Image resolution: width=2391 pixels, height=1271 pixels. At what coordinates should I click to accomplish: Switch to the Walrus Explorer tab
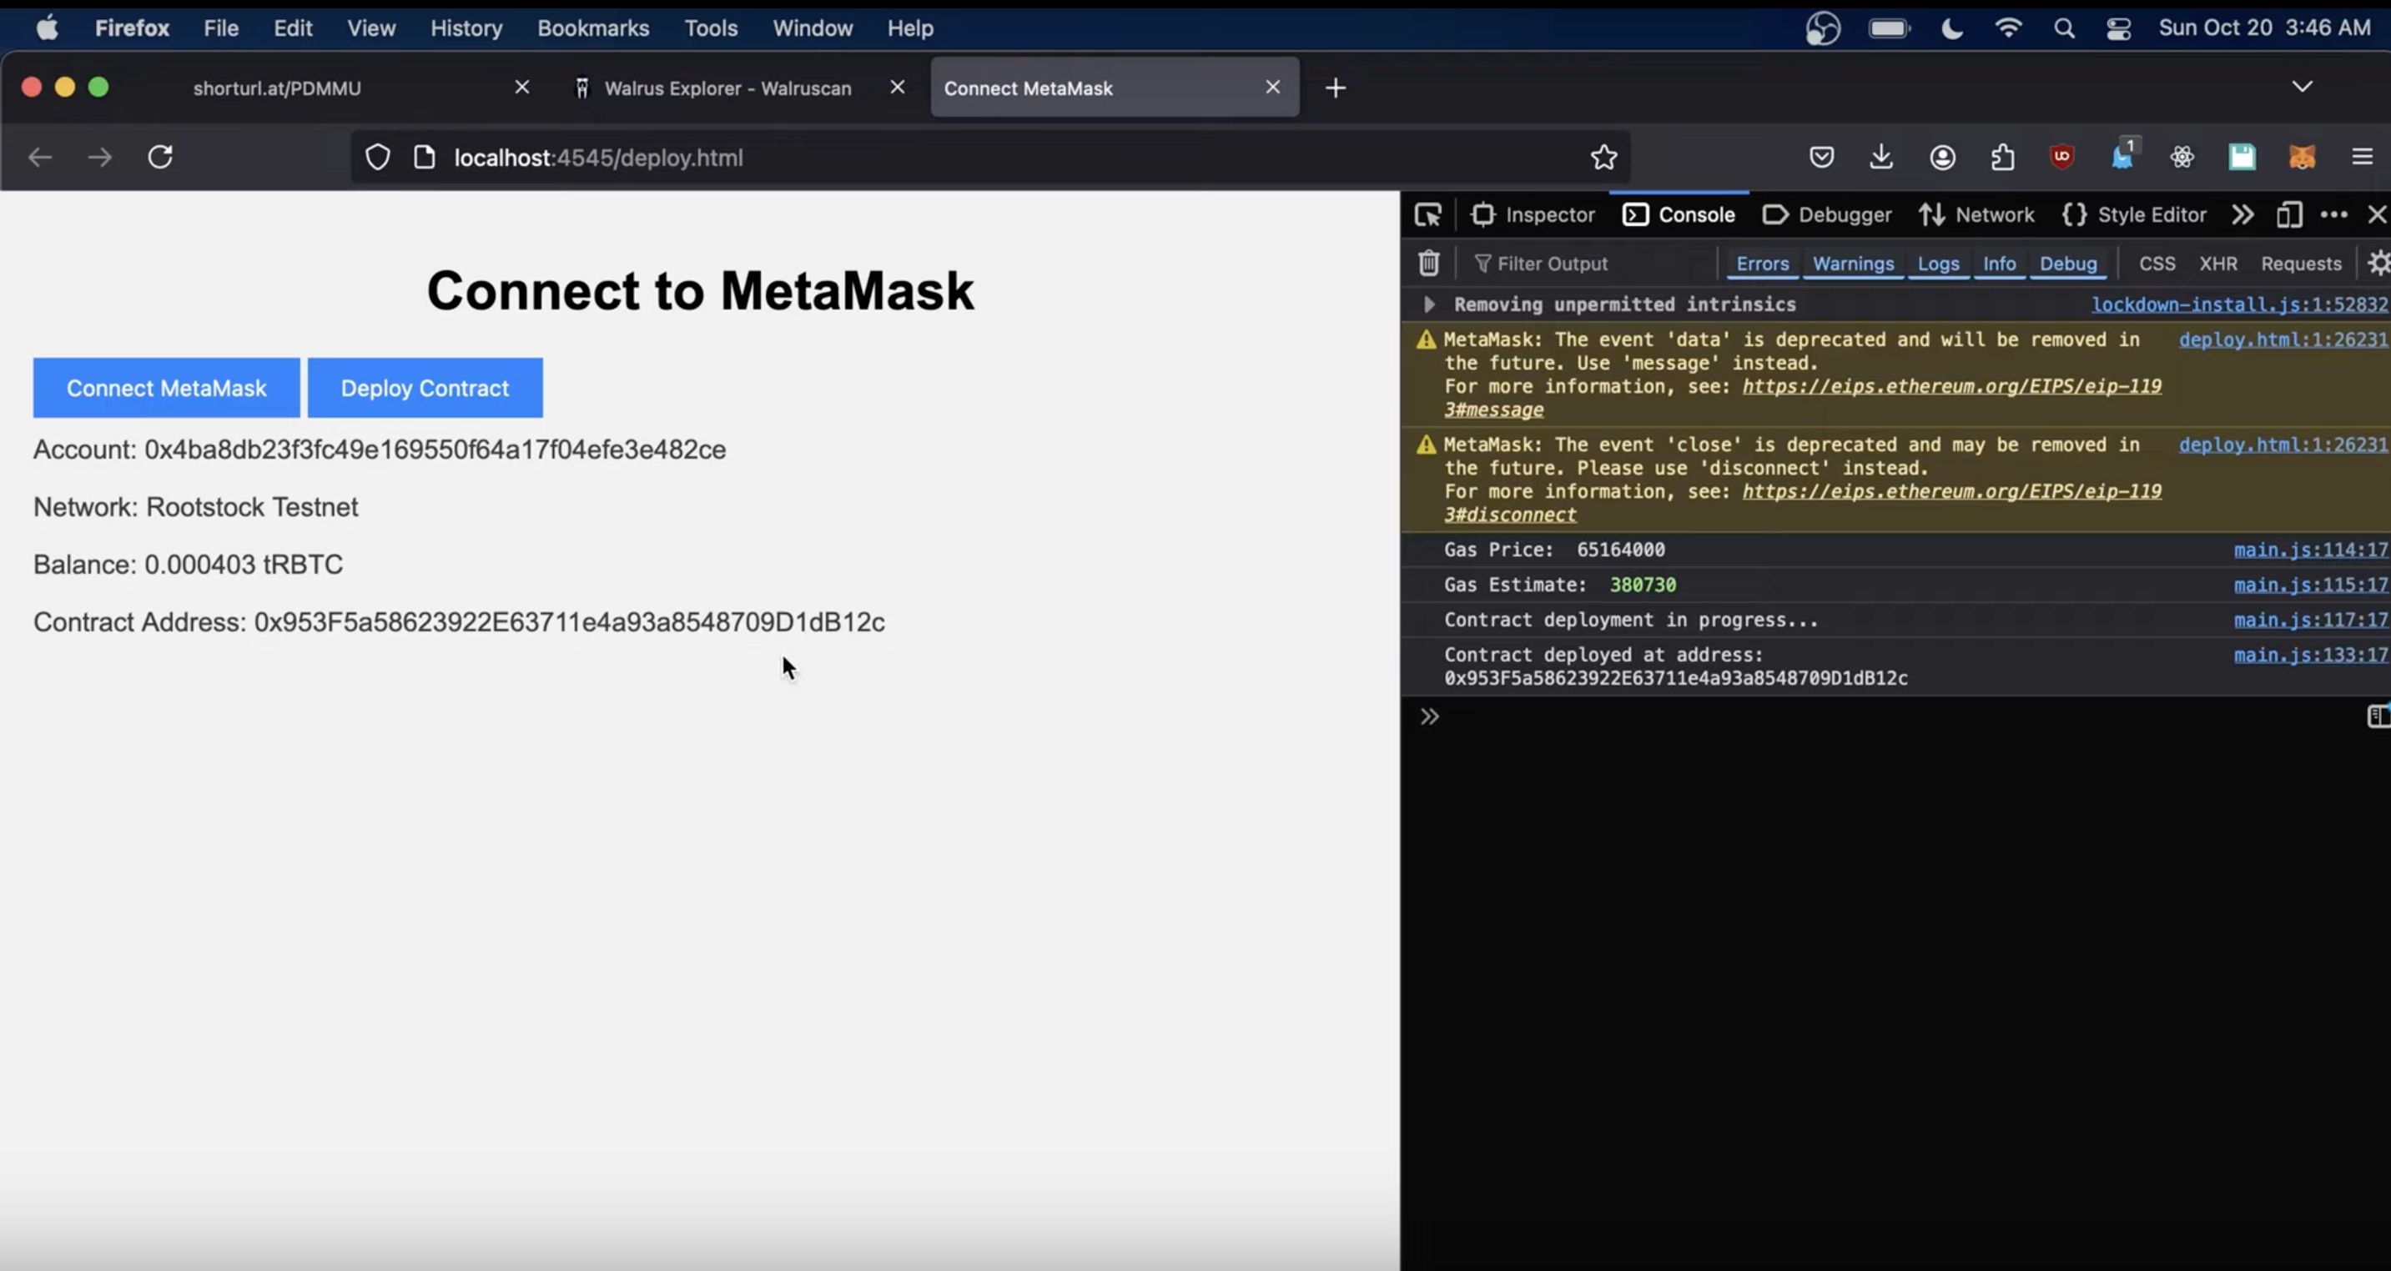pos(727,88)
